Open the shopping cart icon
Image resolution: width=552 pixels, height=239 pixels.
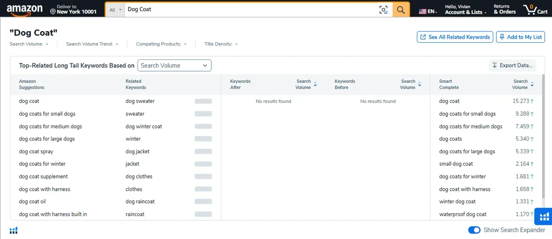[x=535, y=9]
